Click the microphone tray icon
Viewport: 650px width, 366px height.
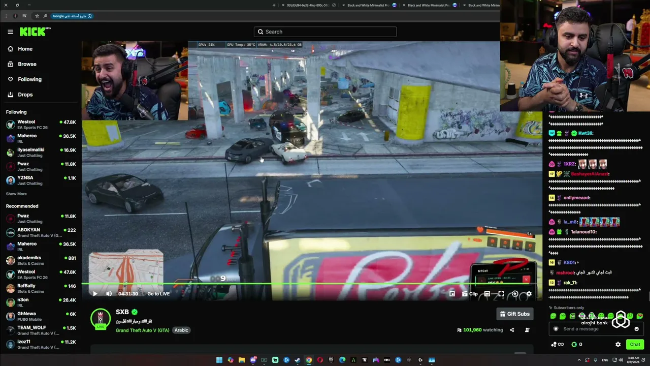596,360
